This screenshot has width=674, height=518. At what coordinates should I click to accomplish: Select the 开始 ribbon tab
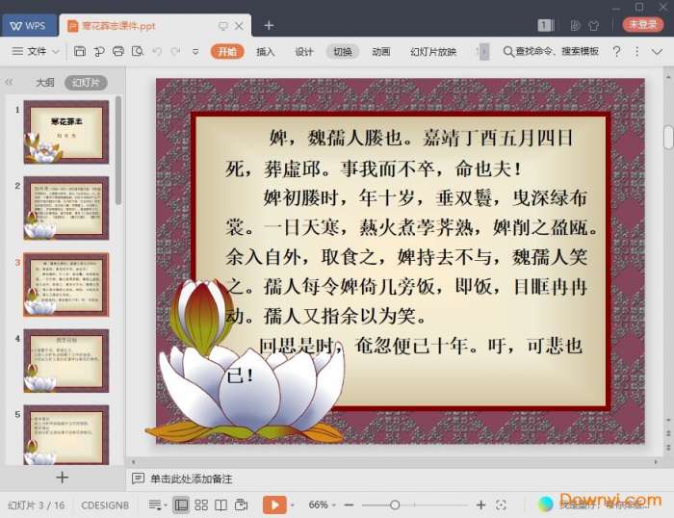pos(227,52)
